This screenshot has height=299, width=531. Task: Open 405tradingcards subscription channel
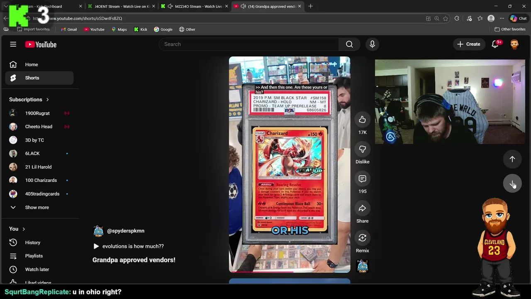pos(39,194)
